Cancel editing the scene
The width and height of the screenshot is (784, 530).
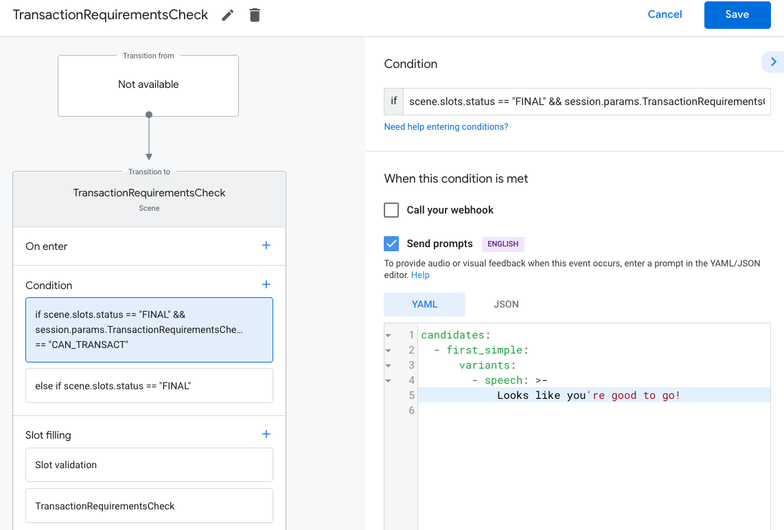coord(665,14)
